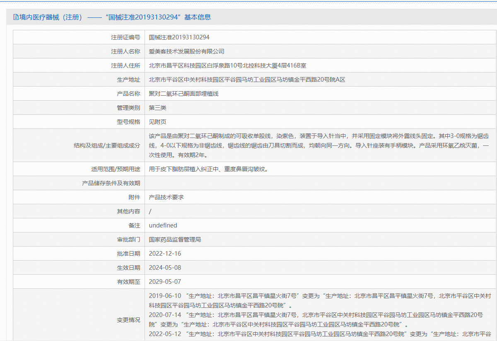The height and width of the screenshot is (341, 497).
Task: Click the document icon beside 境内医疗器械 title
Action: pyautogui.click(x=16, y=17)
